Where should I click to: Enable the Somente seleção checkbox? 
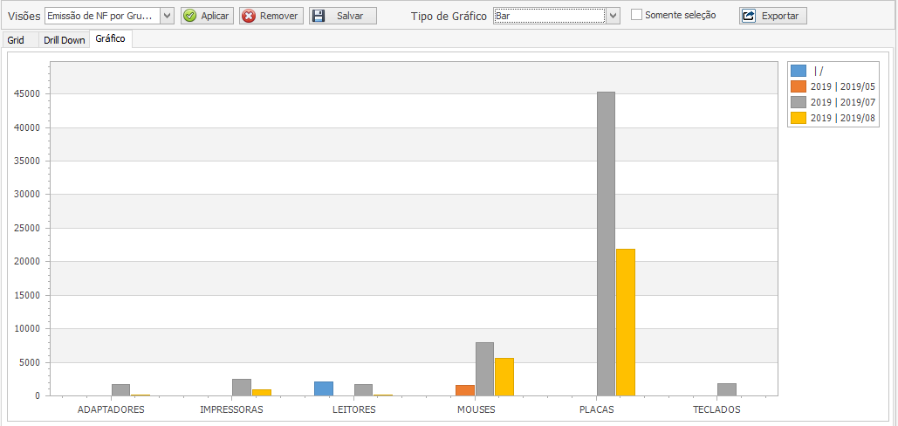tap(637, 15)
